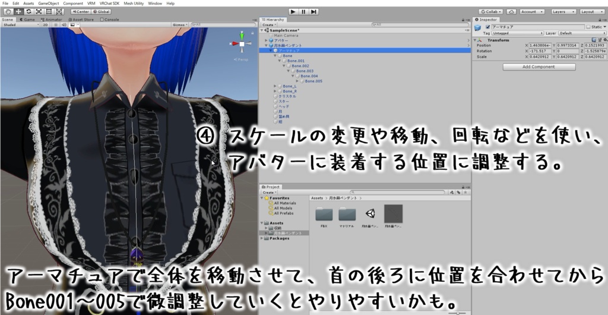608x315 pixels.
Task: Toggle 2D scene view mode
Action: coord(45,24)
